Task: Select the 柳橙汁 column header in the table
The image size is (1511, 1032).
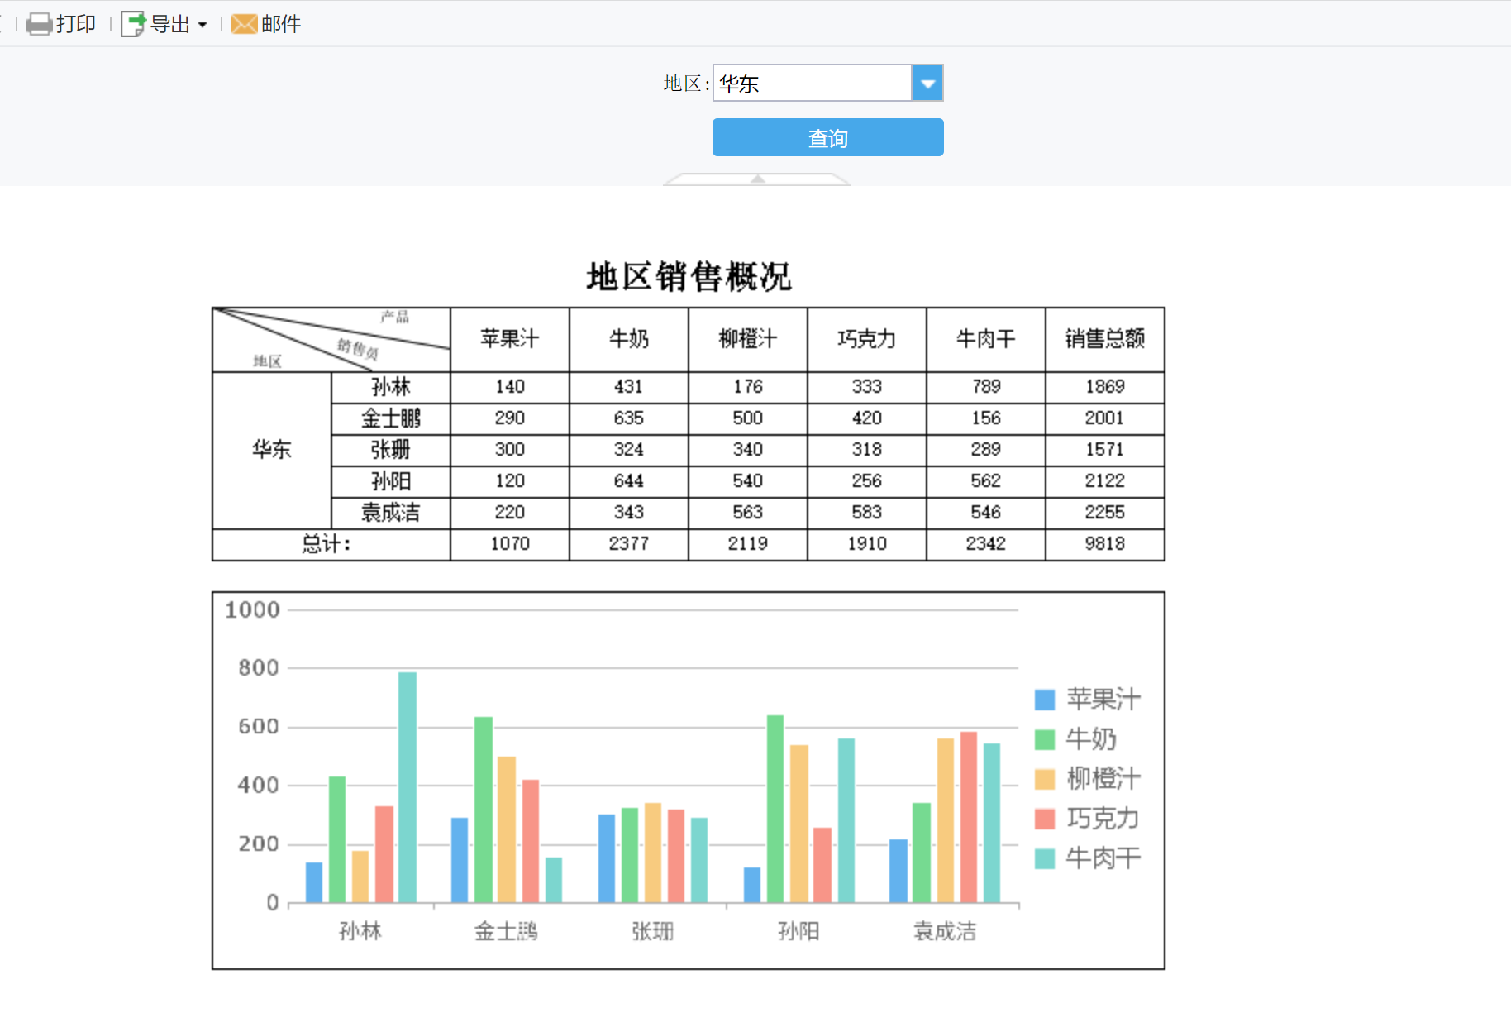Action: click(x=748, y=340)
